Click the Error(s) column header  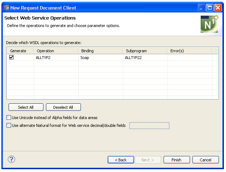[189, 51]
